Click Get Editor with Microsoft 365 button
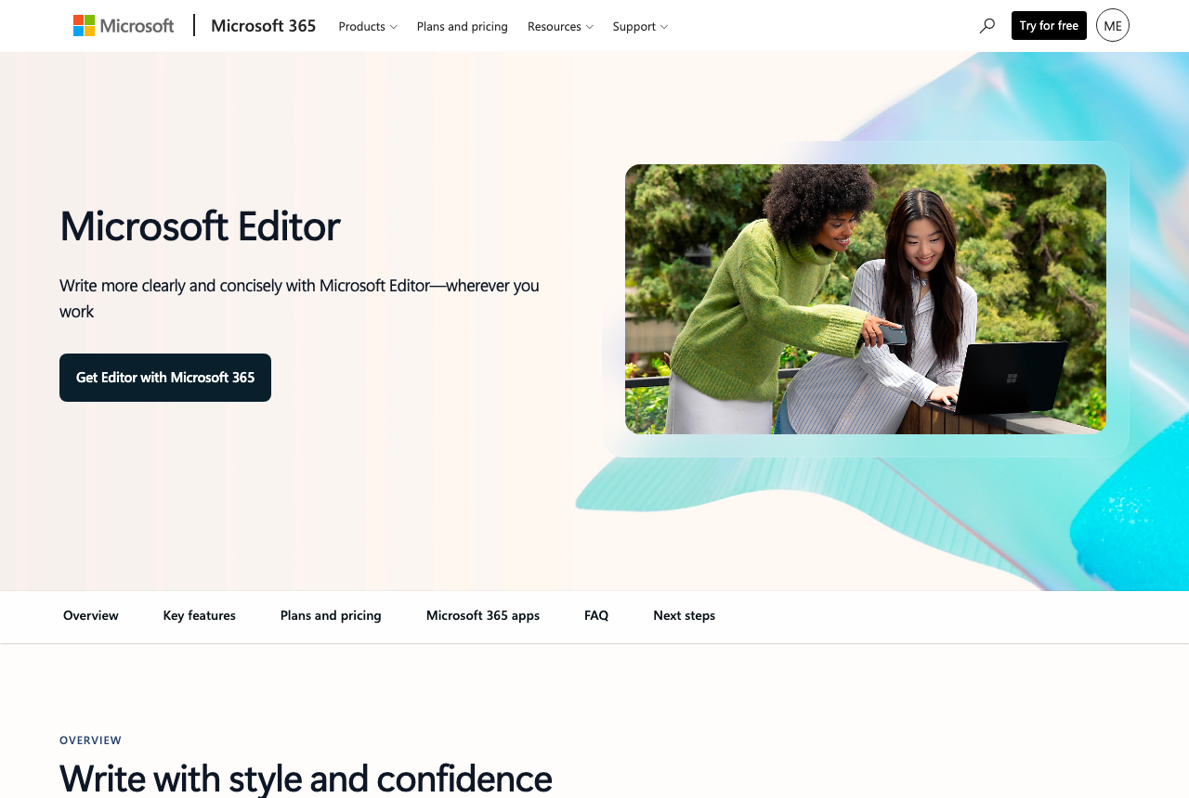The image size is (1189, 798). [165, 378]
